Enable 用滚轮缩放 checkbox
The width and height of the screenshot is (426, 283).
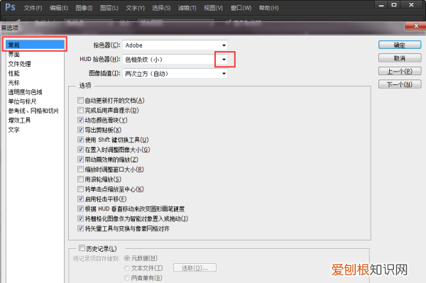point(80,179)
